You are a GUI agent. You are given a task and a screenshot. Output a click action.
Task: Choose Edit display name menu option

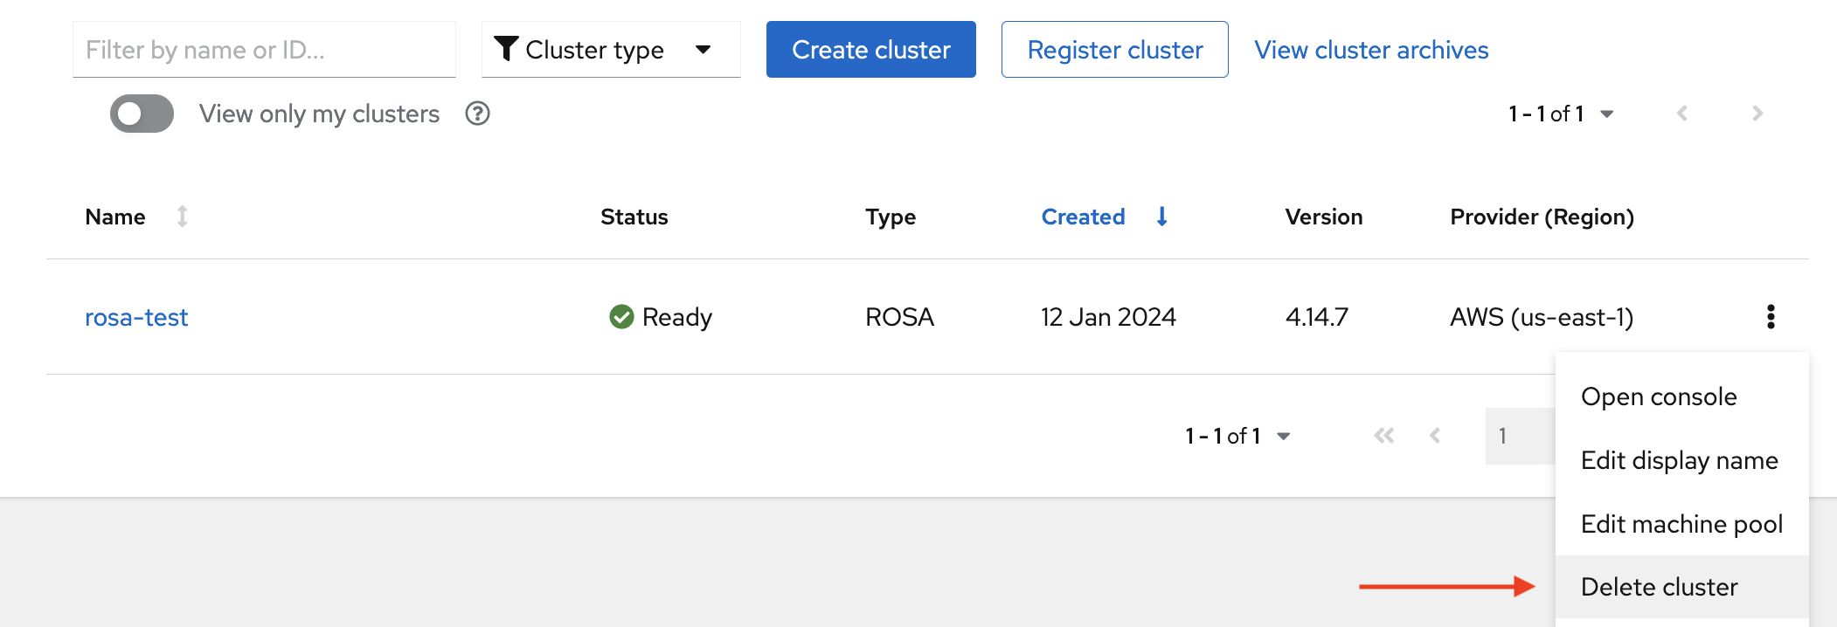coord(1679,460)
